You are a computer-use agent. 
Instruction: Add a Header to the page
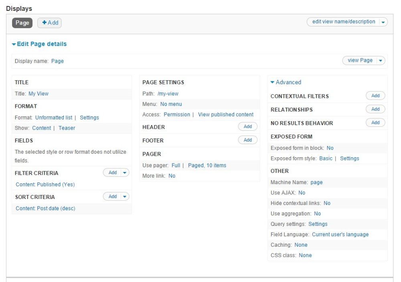[248, 126]
